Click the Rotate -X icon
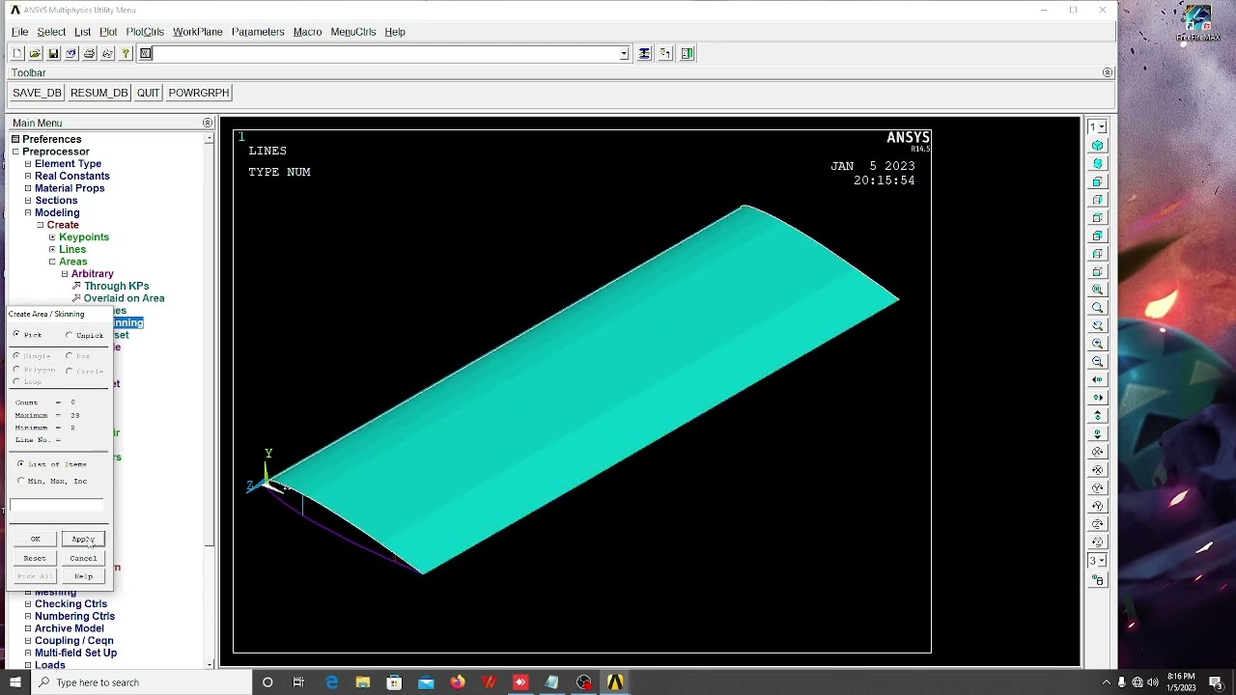 coord(1098,470)
